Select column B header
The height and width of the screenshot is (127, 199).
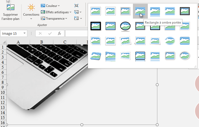41,42
